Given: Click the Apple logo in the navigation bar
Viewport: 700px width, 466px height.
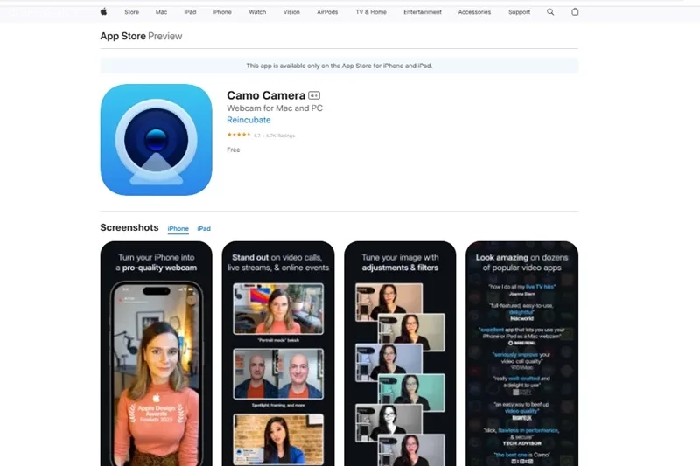Looking at the screenshot, I should pyautogui.click(x=103, y=12).
